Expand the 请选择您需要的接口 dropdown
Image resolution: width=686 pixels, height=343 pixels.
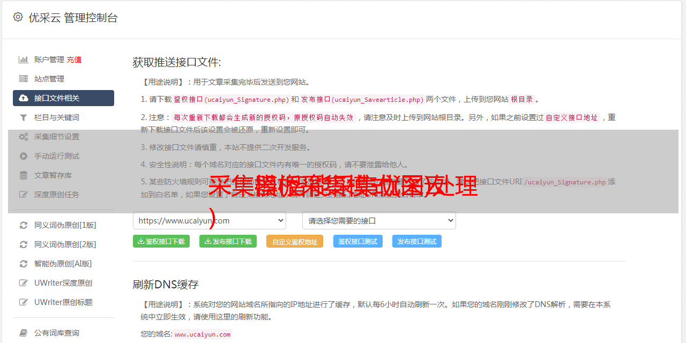[x=379, y=220]
